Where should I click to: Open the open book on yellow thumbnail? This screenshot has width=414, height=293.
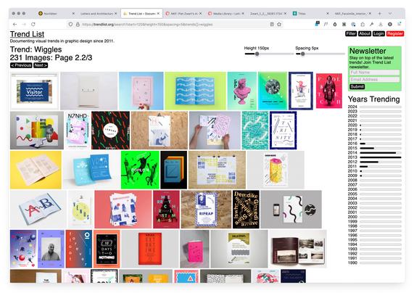point(36,170)
